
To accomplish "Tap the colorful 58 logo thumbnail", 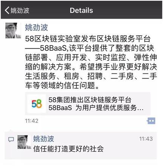I will pyautogui.click(x=37, y=104).
